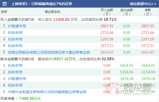Click the 净额(万) column header
This screenshot has height=102, width=159.
(148, 12)
